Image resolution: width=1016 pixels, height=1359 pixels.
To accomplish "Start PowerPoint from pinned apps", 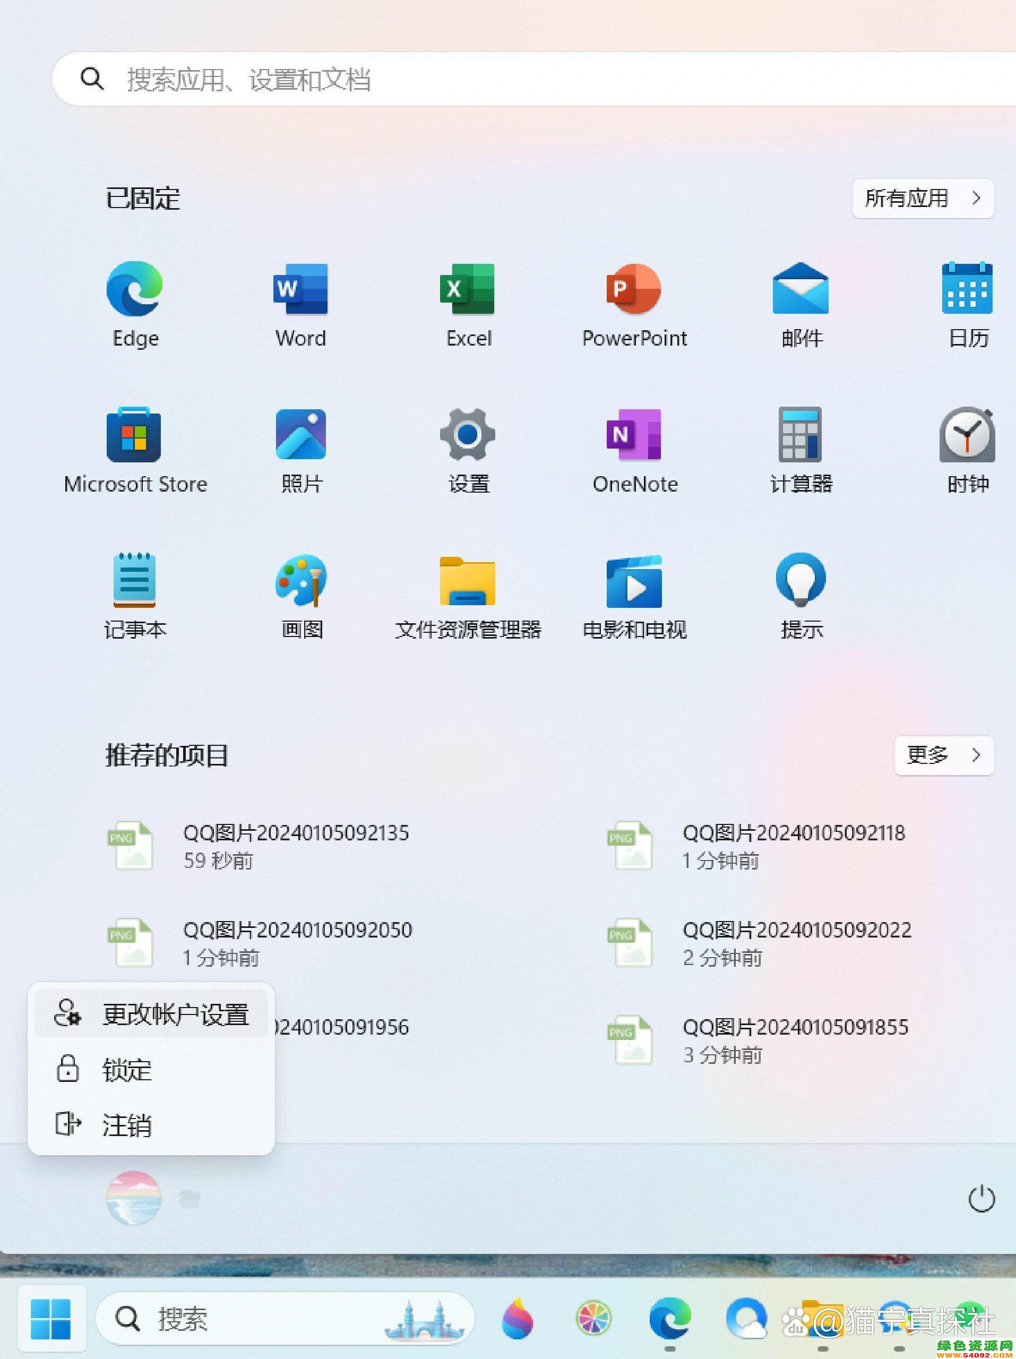I will [634, 305].
